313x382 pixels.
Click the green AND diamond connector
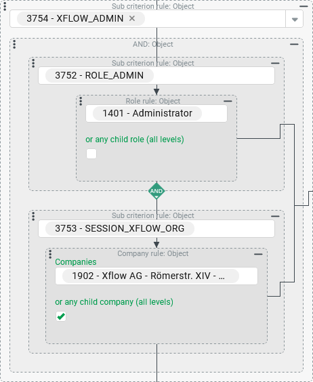156,191
